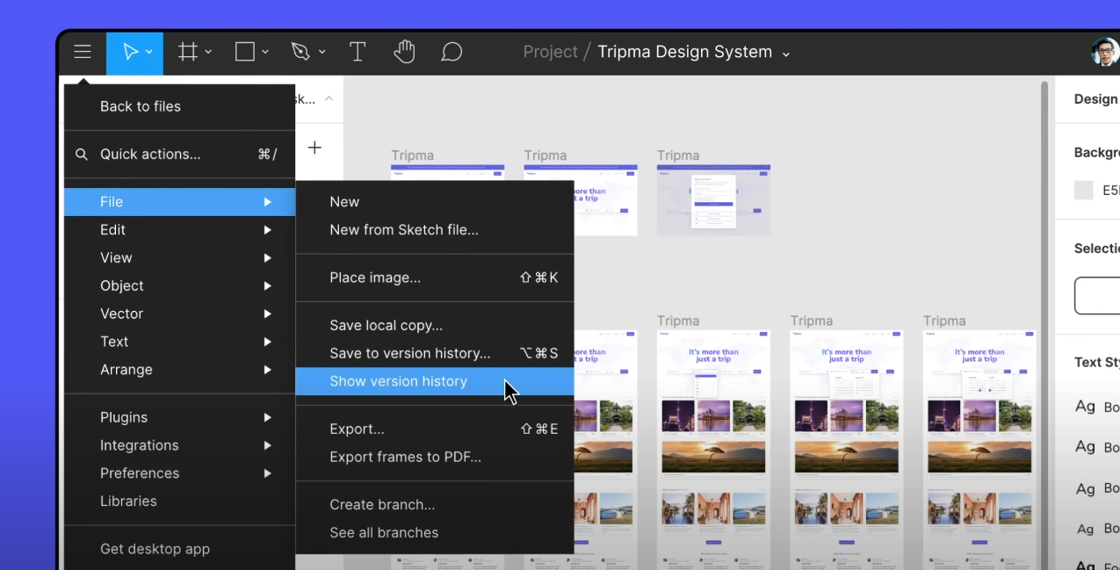Click the Project breadcrumb link
Image resolution: width=1120 pixels, height=570 pixels.
pyautogui.click(x=551, y=53)
